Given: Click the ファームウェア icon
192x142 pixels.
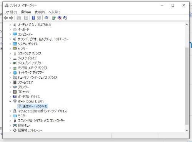Looking at the screenshot, I should click(15, 82).
